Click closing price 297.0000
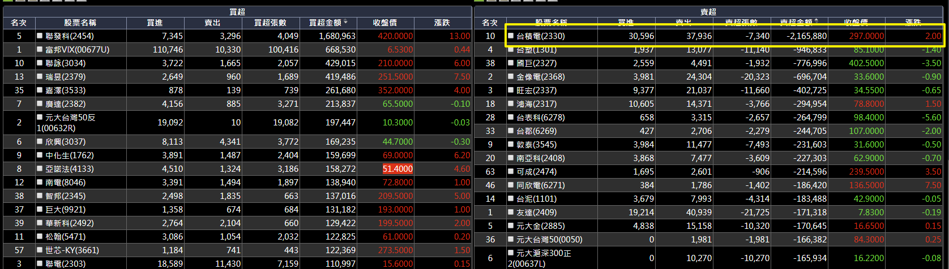The width and height of the screenshot is (949, 269). (866, 36)
